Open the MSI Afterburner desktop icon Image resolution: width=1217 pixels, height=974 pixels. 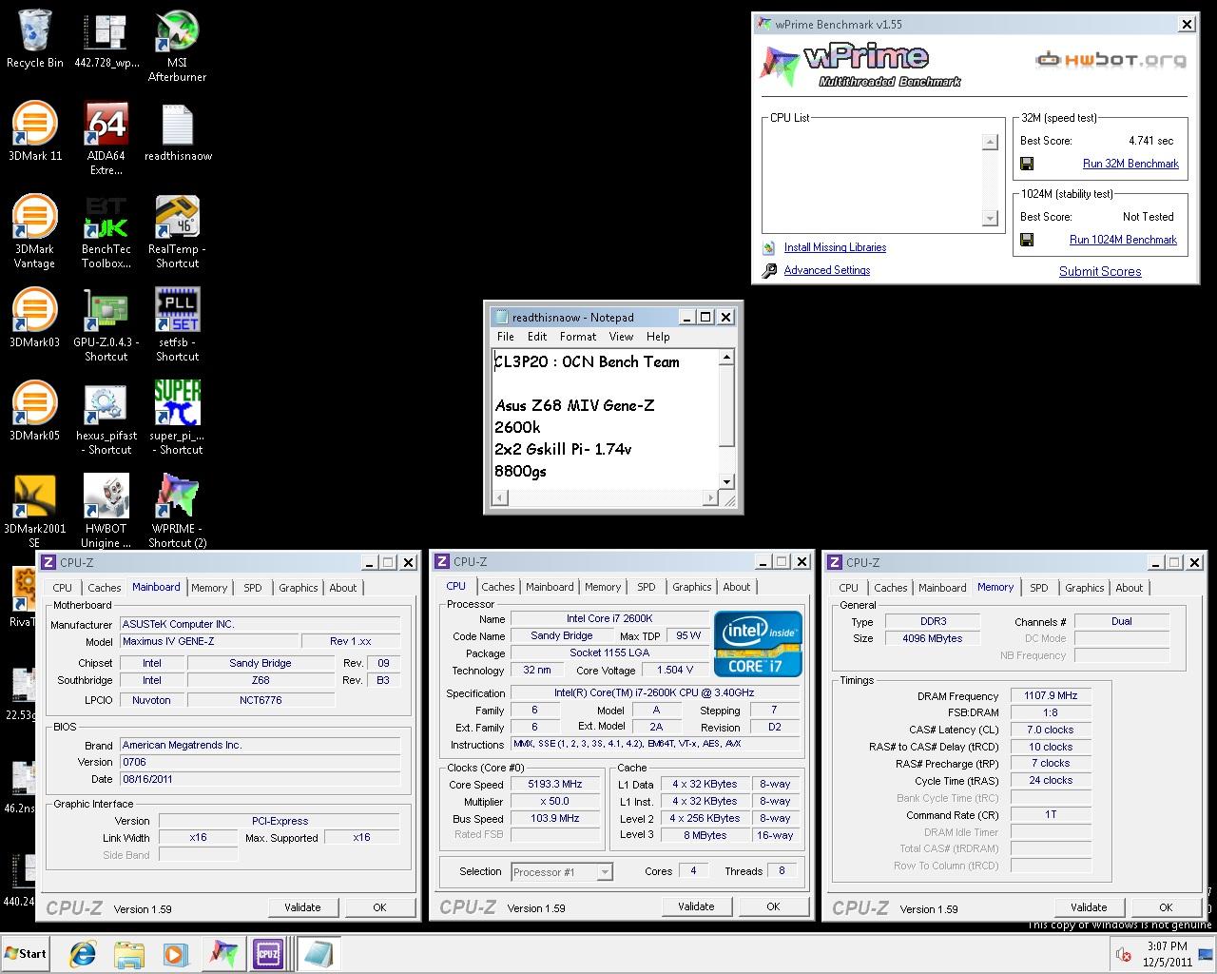[x=177, y=47]
